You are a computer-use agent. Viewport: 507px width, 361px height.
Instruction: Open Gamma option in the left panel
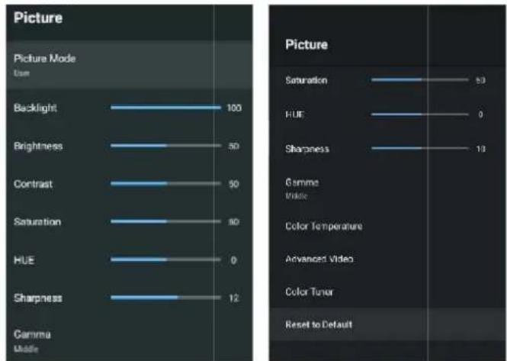[130, 340]
